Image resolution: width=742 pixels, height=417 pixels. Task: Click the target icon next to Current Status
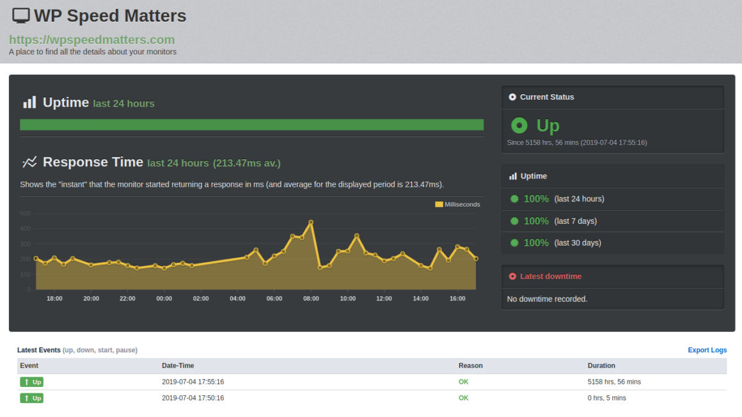pos(512,97)
